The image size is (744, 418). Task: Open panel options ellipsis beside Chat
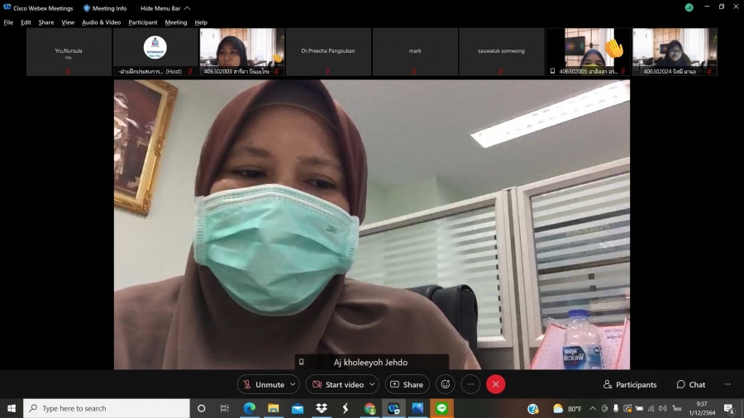pos(727,384)
